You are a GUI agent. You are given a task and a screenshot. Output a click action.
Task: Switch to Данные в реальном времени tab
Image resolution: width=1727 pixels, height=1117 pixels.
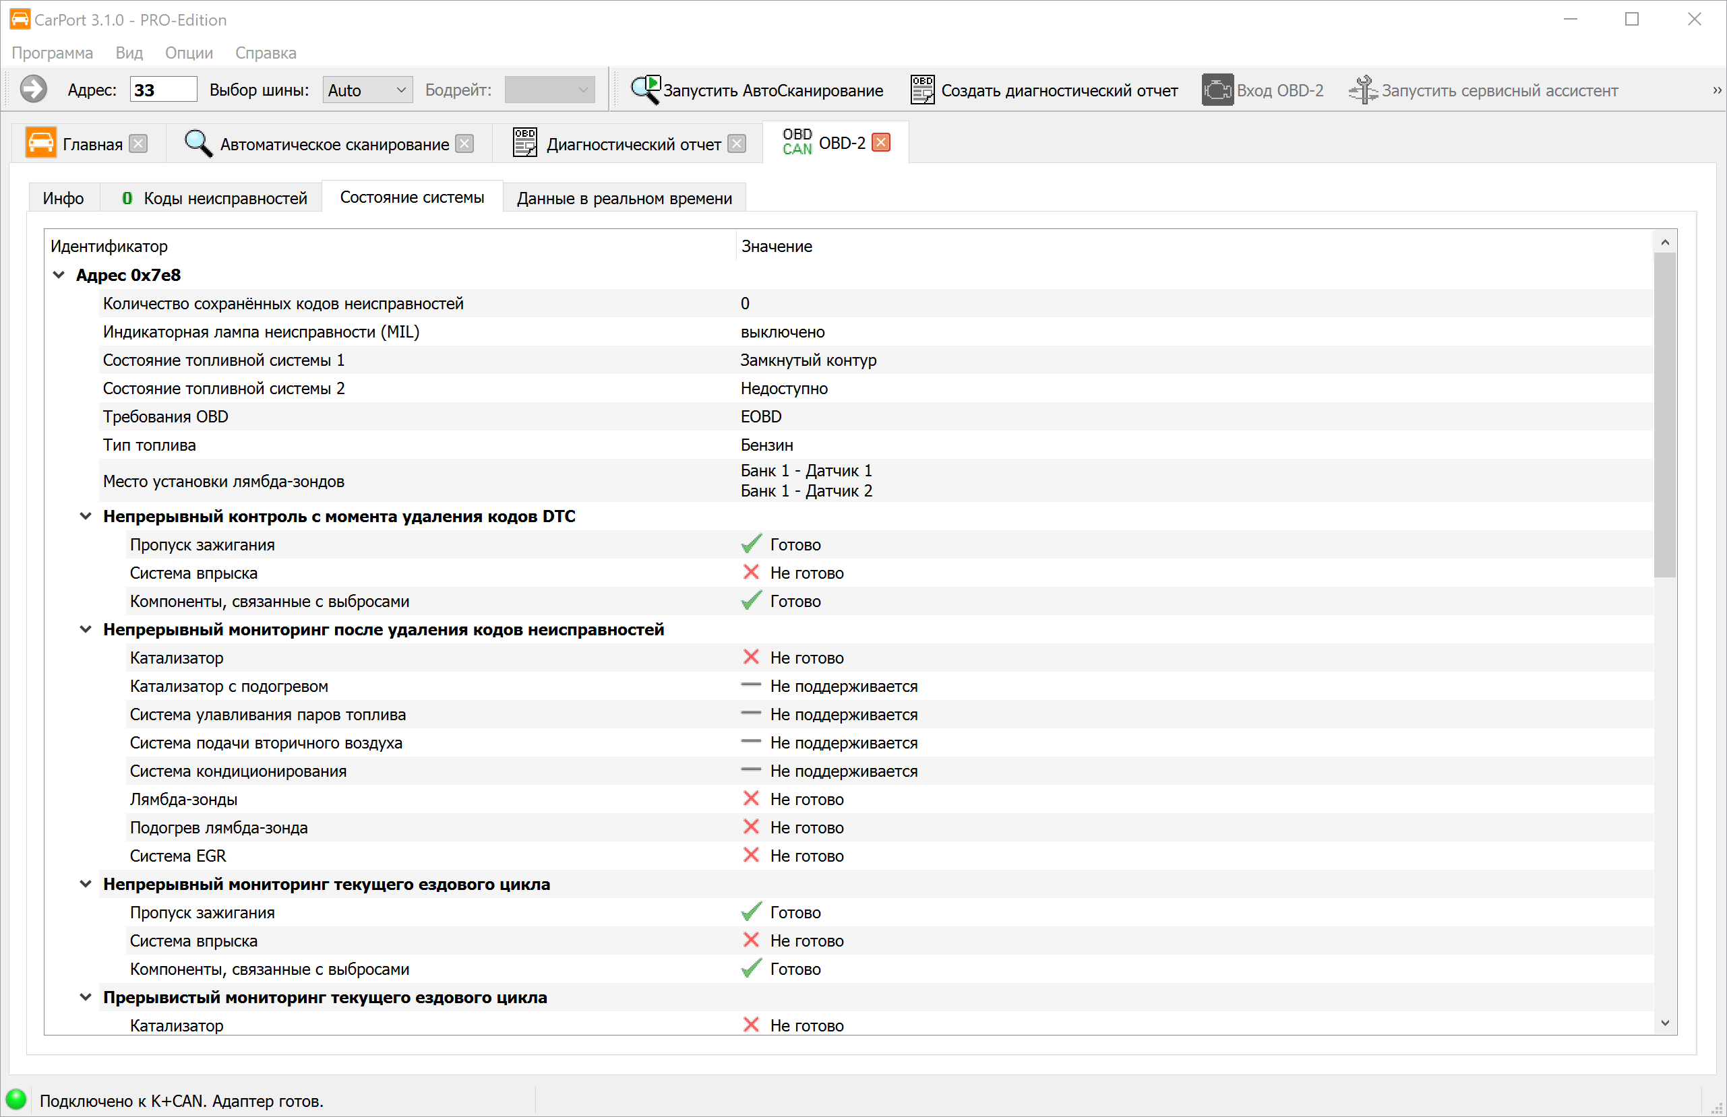click(624, 198)
